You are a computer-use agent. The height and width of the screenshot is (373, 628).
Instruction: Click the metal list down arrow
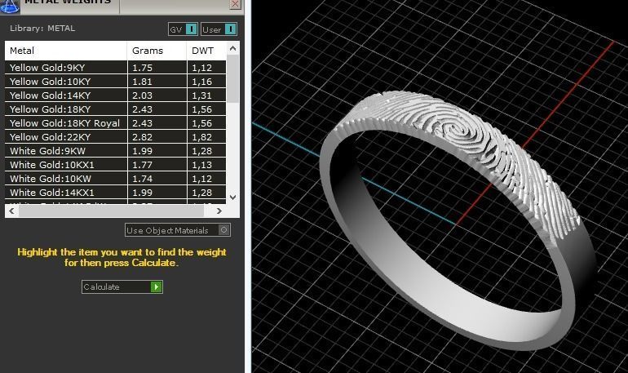232,198
